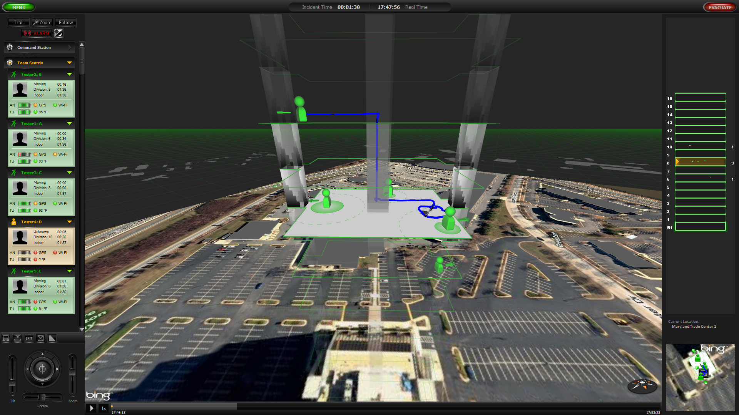Click the crosshair center navigation button
Viewport: 739px width, 415px height.
[x=42, y=369]
